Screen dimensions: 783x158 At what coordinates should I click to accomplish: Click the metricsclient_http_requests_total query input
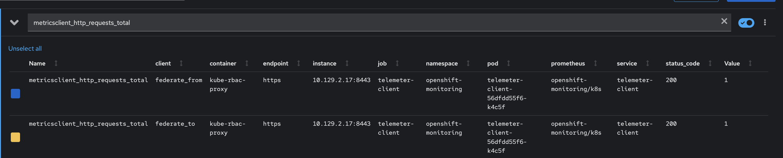370,23
